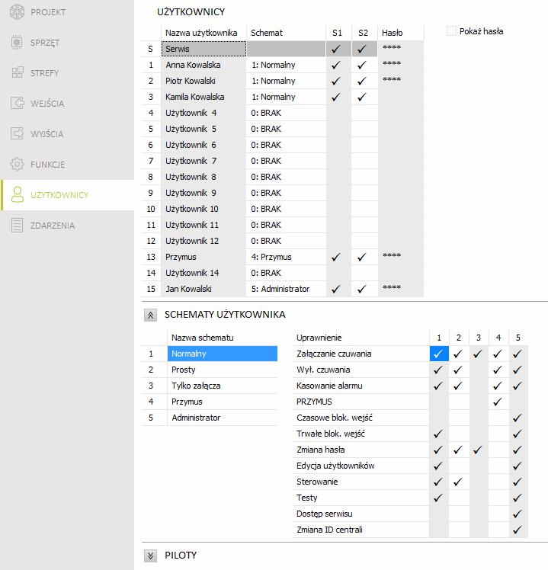Click the Edycja użytkowników permission label
548x570 pixels.
click(335, 466)
